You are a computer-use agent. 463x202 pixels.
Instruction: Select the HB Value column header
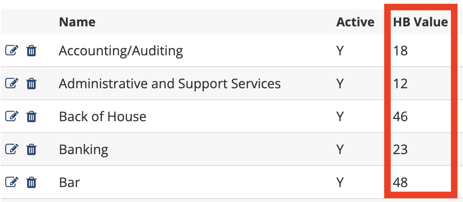point(420,22)
